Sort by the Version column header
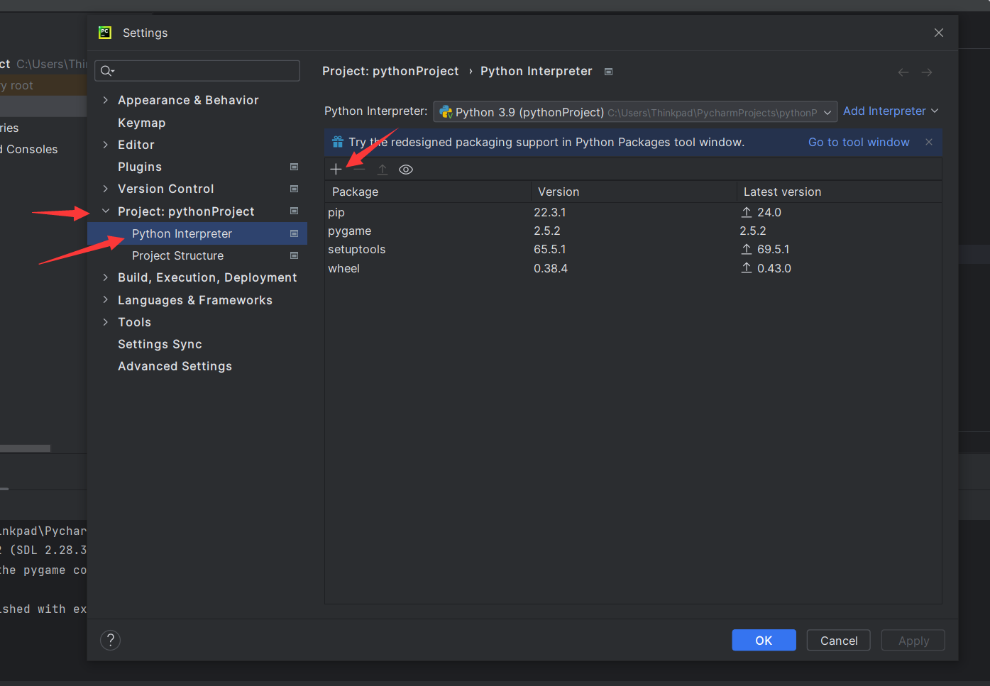 pos(634,192)
